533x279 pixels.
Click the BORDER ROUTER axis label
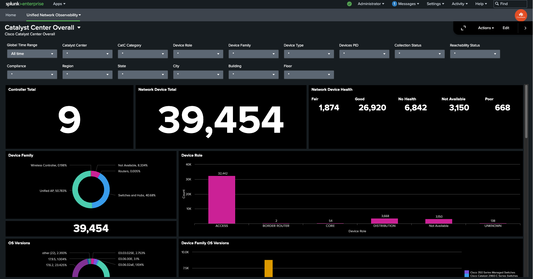pos(276,226)
